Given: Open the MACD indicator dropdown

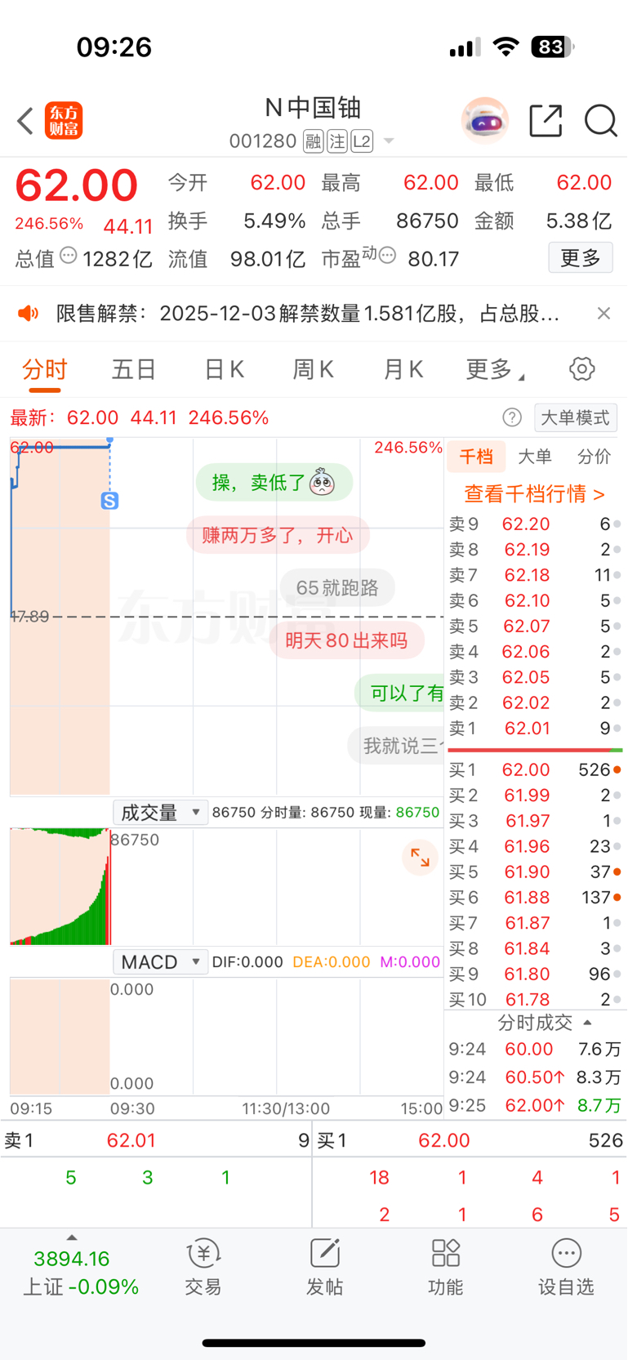Looking at the screenshot, I should tap(160, 962).
